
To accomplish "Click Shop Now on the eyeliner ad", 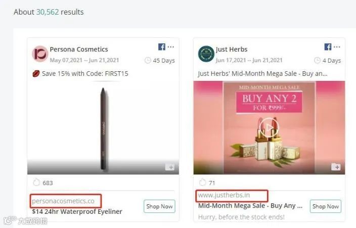I will (159, 206).
